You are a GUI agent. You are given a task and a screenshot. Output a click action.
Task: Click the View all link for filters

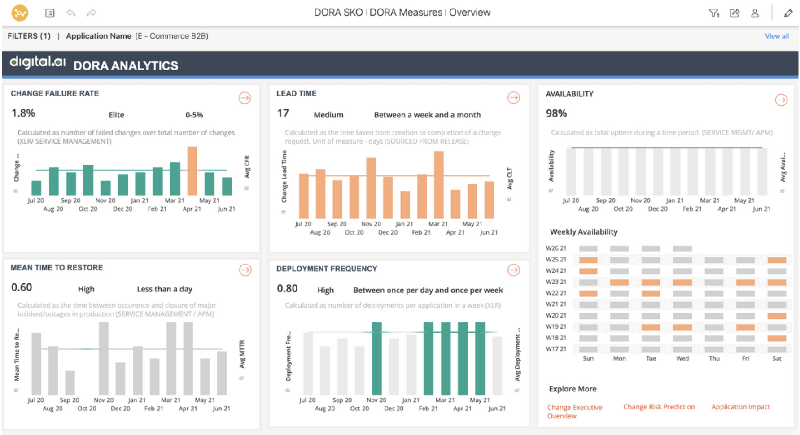pyautogui.click(x=777, y=36)
